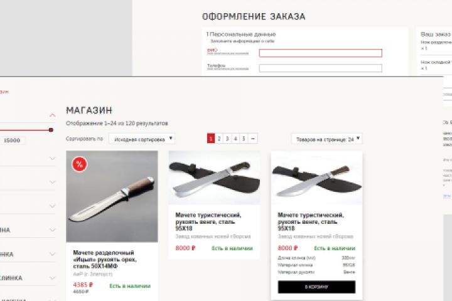Select page 2 in pagination
Screen dimensions: 452x301
(x=219, y=139)
